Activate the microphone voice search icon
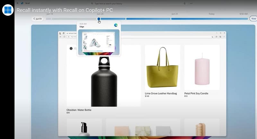The height and width of the screenshot is (139, 257). [x=184, y=3]
